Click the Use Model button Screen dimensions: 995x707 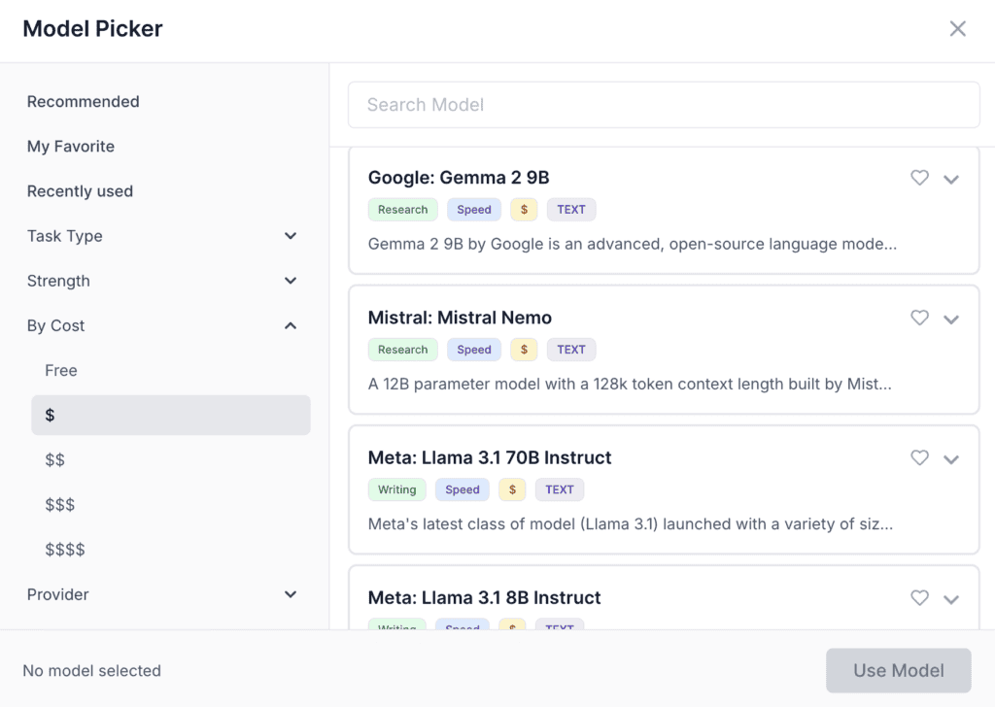coord(898,670)
